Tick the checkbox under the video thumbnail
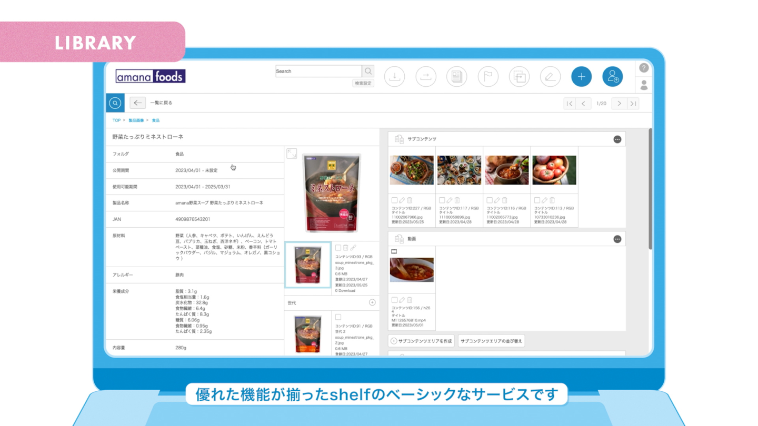 (x=394, y=300)
